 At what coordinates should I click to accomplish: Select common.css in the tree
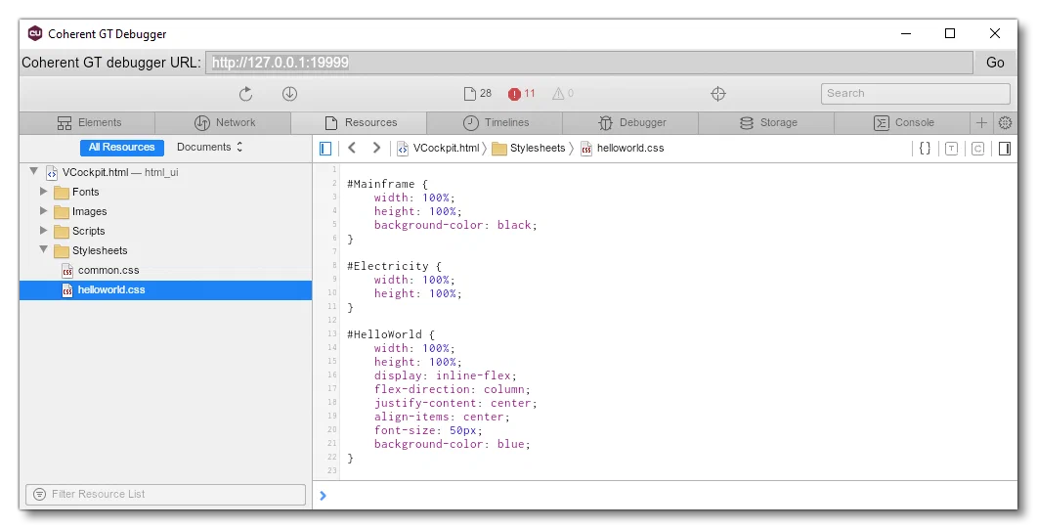point(165,270)
